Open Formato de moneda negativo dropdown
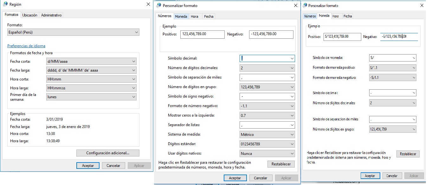 coord(393,78)
